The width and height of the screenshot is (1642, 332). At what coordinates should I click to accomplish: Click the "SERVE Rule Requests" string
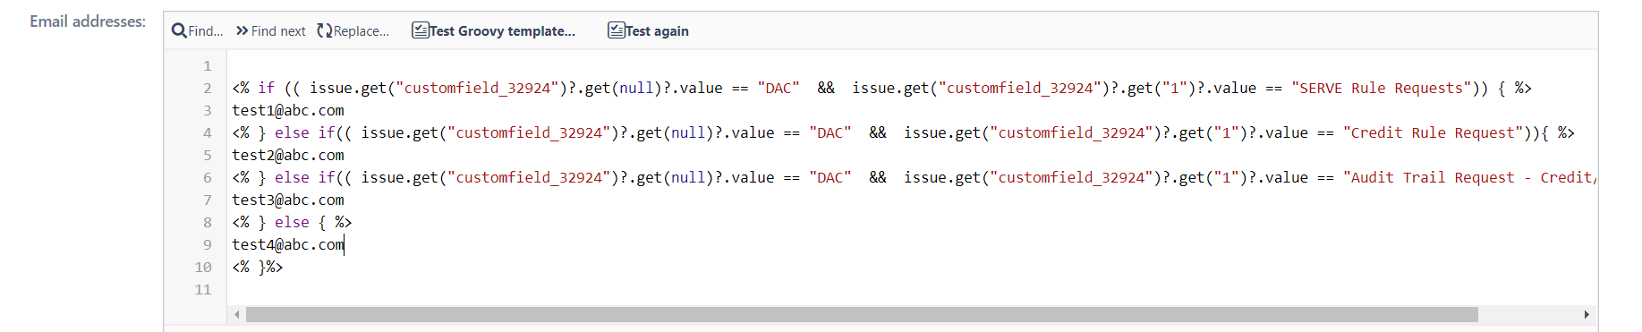click(x=1381, y=88)
